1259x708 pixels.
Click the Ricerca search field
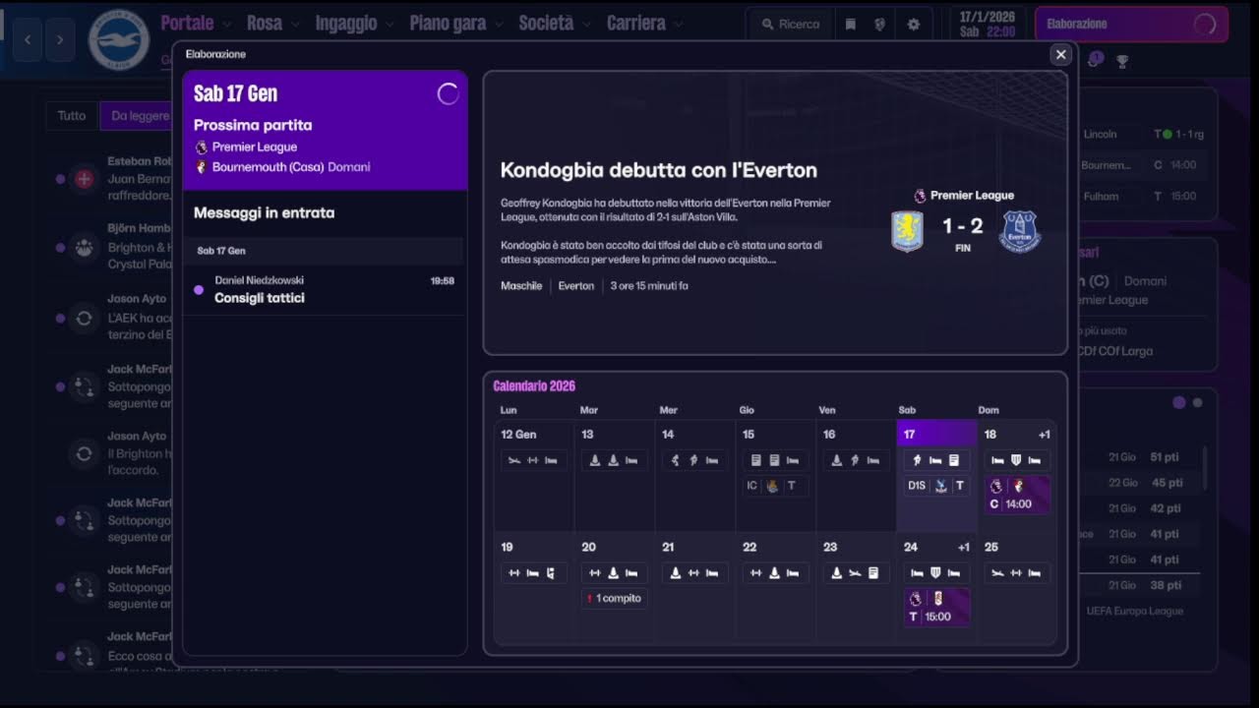[x=789, y=25]
